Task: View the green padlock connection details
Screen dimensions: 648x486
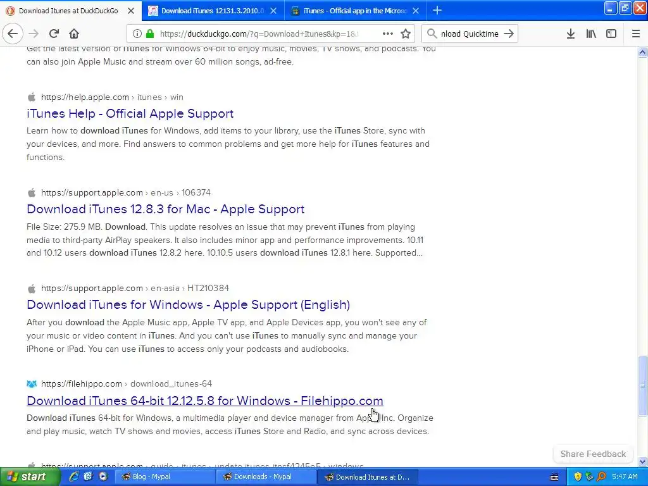Action: coord(150,34)
